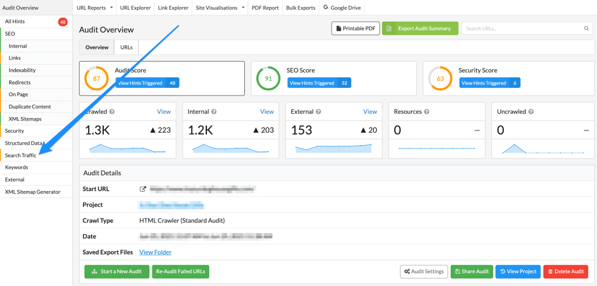
Task: Open External in the sidebar
Action: pyautogui.click(x=36, y=179)
